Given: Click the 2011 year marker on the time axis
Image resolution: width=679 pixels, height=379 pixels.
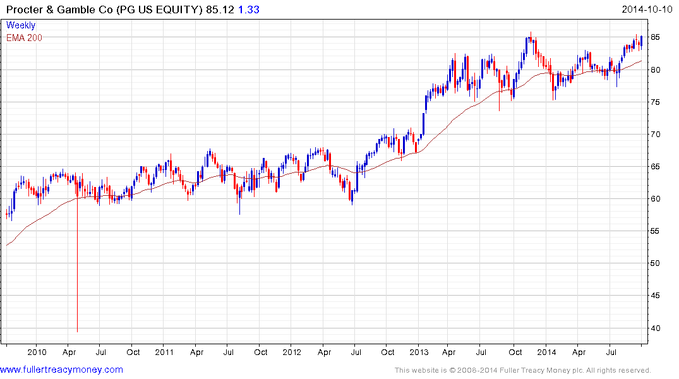Looking at the screenshot, I should [x=164, y=352].
